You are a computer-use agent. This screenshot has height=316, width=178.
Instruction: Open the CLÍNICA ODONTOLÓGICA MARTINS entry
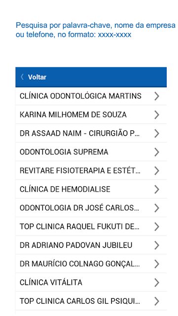[x=91, y=96]
